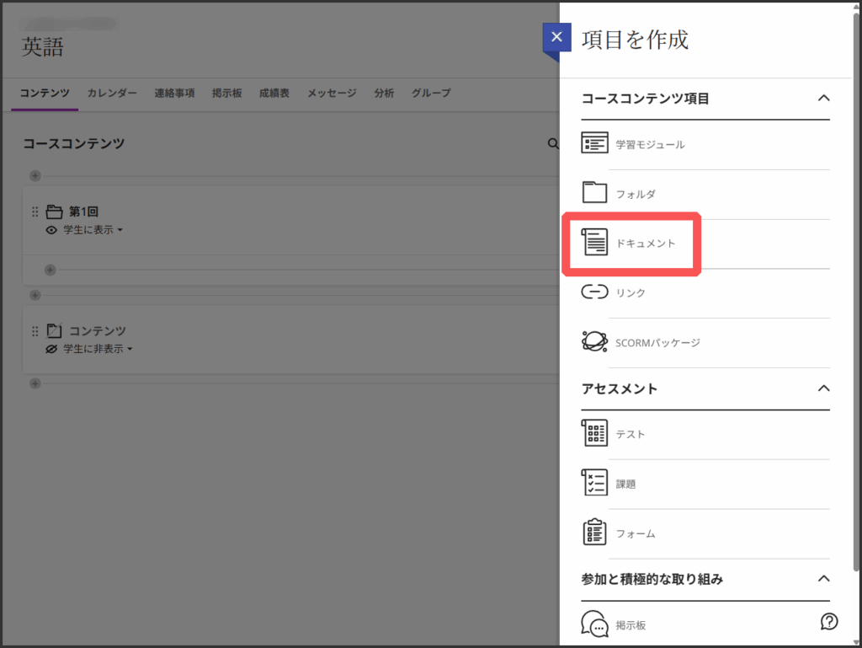
Task: Click the search magnifier in course content
Action: pos(553,144)
